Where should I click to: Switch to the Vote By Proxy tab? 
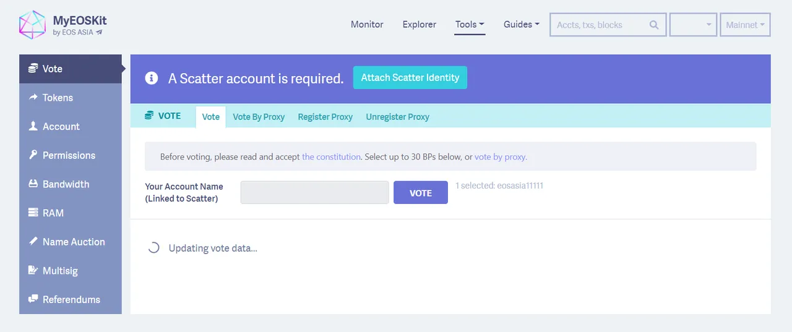click(259, 117)
